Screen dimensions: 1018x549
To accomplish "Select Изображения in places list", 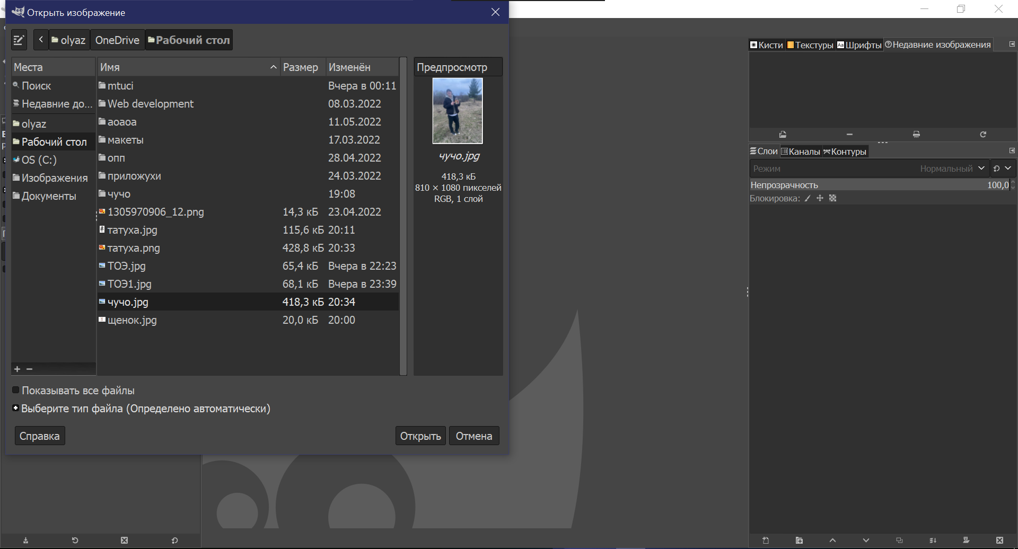I will (x=53, y=178).
